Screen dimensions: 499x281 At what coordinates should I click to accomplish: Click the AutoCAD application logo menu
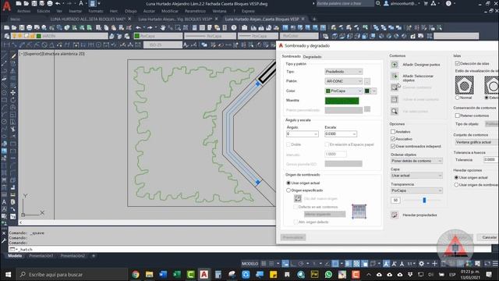pos(6,5)
